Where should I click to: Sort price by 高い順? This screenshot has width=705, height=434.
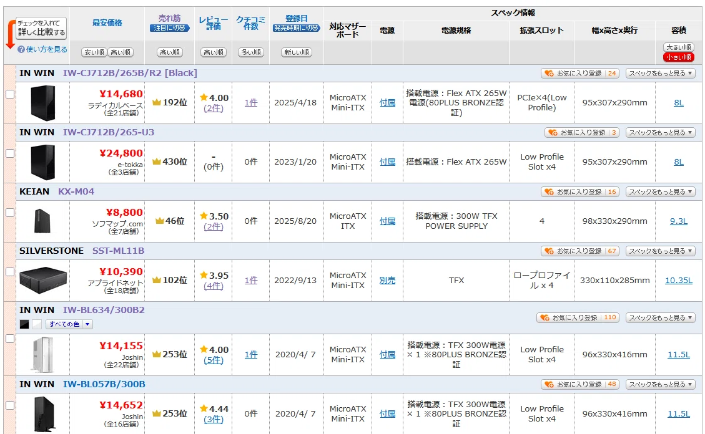pos(121,52)
